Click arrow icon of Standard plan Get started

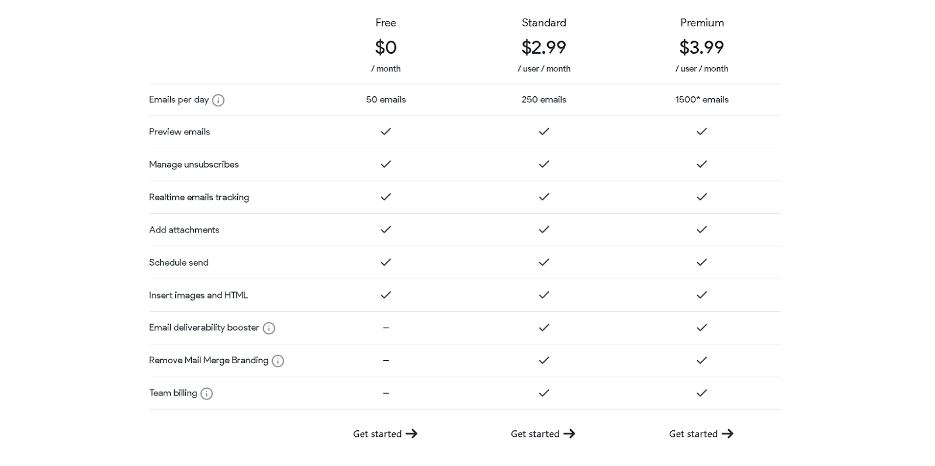pyautogui.click(x=570, y=434)
